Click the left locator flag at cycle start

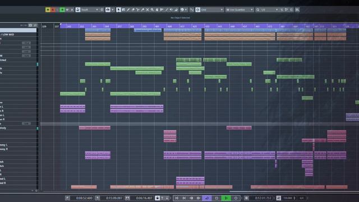click(x=61, y=24)
